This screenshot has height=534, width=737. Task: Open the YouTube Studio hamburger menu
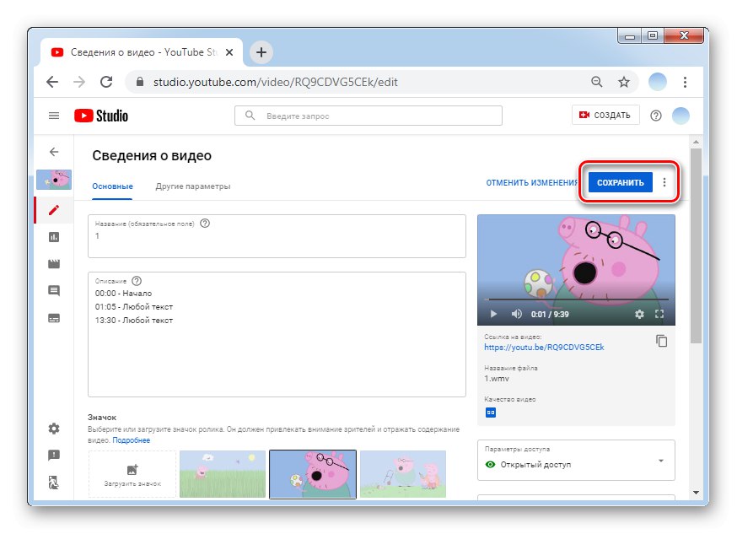coord(54,116)
